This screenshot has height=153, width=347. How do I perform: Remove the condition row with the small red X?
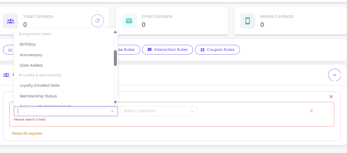[x=311, y=111]
